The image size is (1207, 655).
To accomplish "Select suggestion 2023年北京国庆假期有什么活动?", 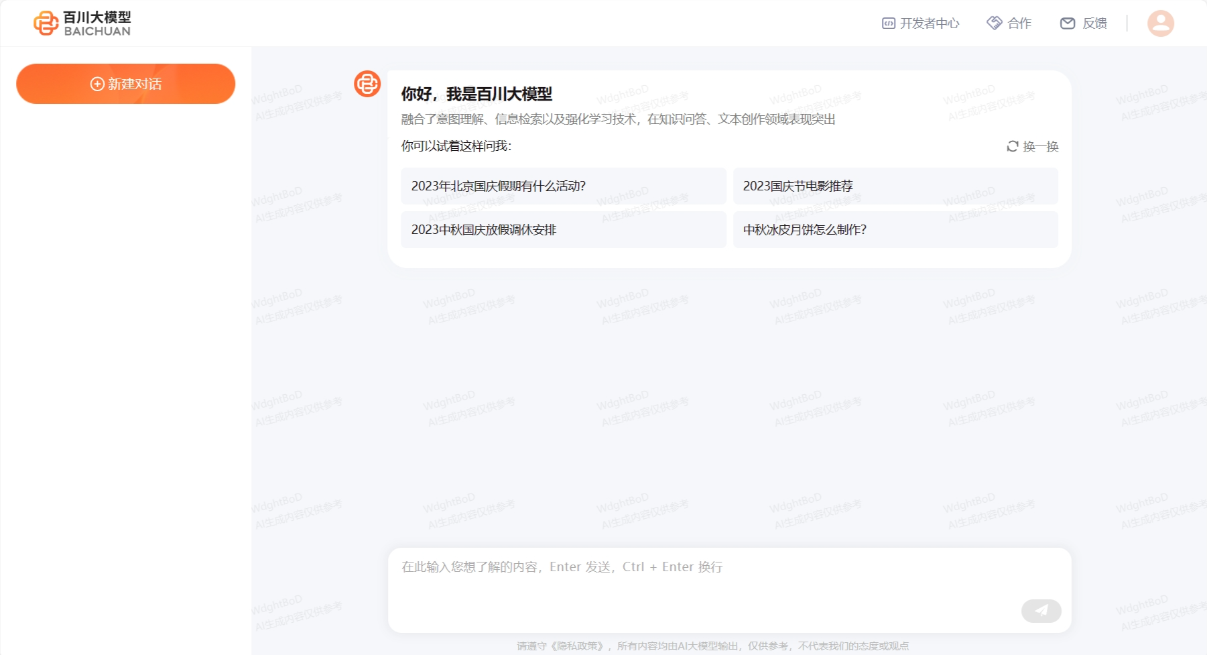I will [x=564, y=186].
